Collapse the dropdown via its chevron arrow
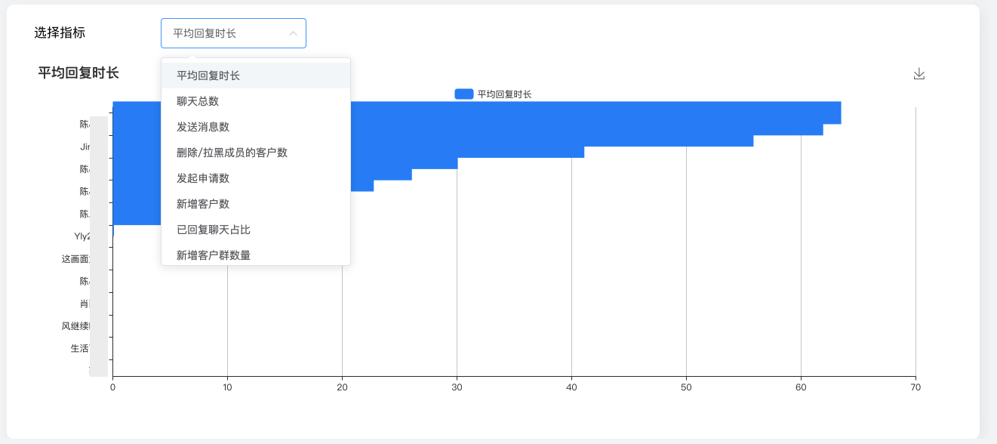Image resolution: width=997 pixels, height=444 pixels. pos(293,33)
